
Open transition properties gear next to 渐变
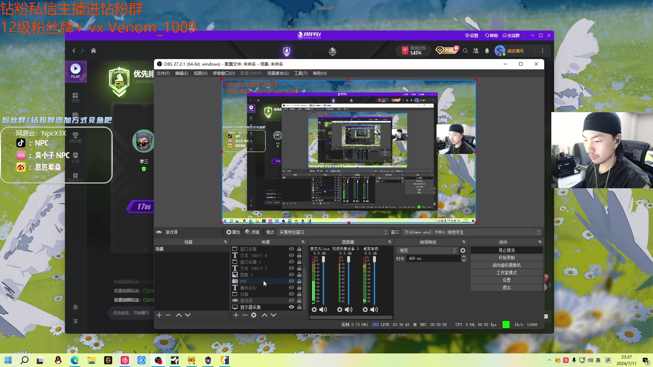[x=463, y=250]
